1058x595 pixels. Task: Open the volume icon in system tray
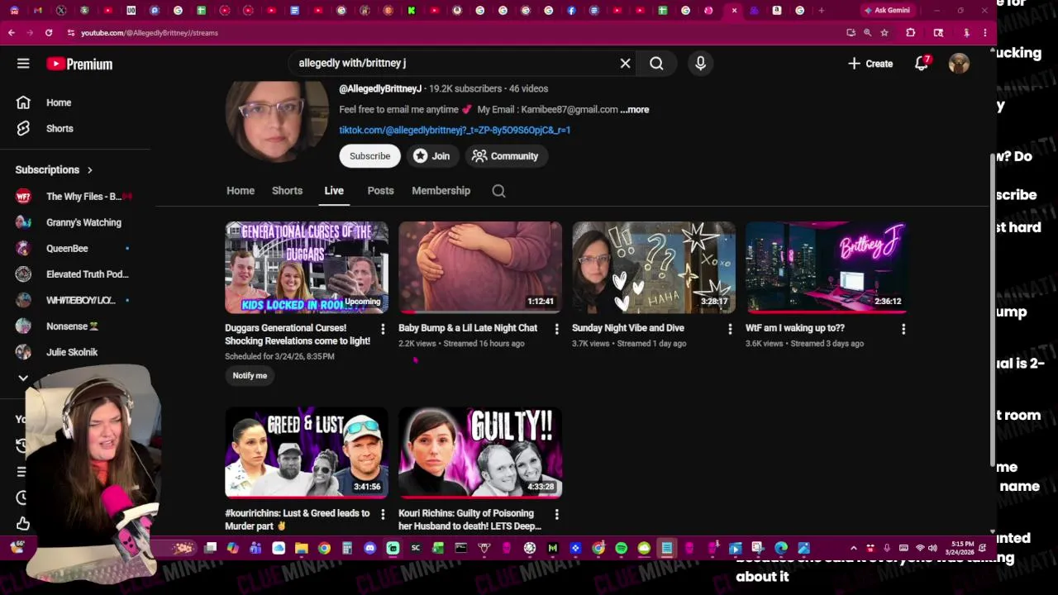(x=932, y=548)
